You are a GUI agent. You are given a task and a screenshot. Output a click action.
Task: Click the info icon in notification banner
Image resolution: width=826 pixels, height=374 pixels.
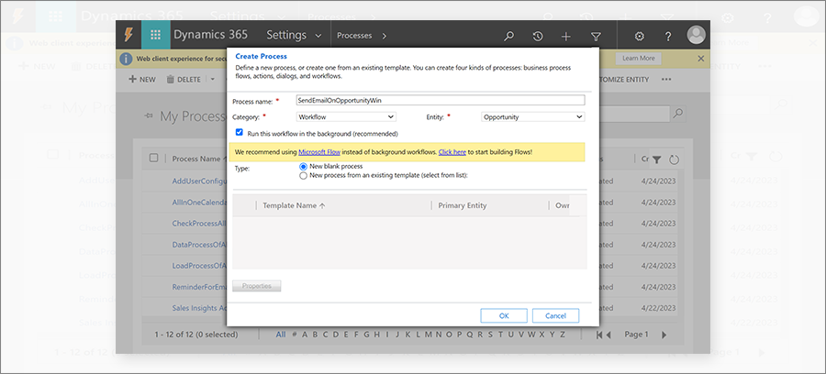point(126,59)
